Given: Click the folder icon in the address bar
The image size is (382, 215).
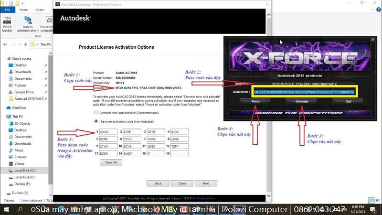Looking at the screenshot, I should click(x=32, y=44).
